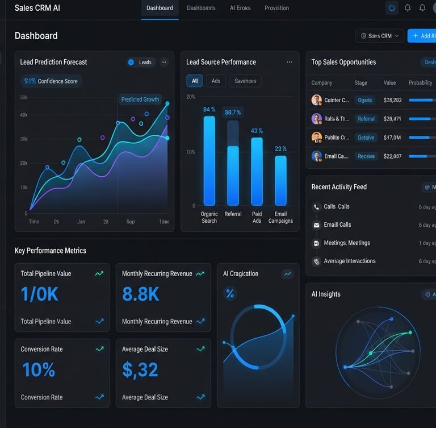Image resolution: width=436 pixels, height=428 pixels.
Task: Click the Publite Cr... company avatar
Action: point(316,138)
